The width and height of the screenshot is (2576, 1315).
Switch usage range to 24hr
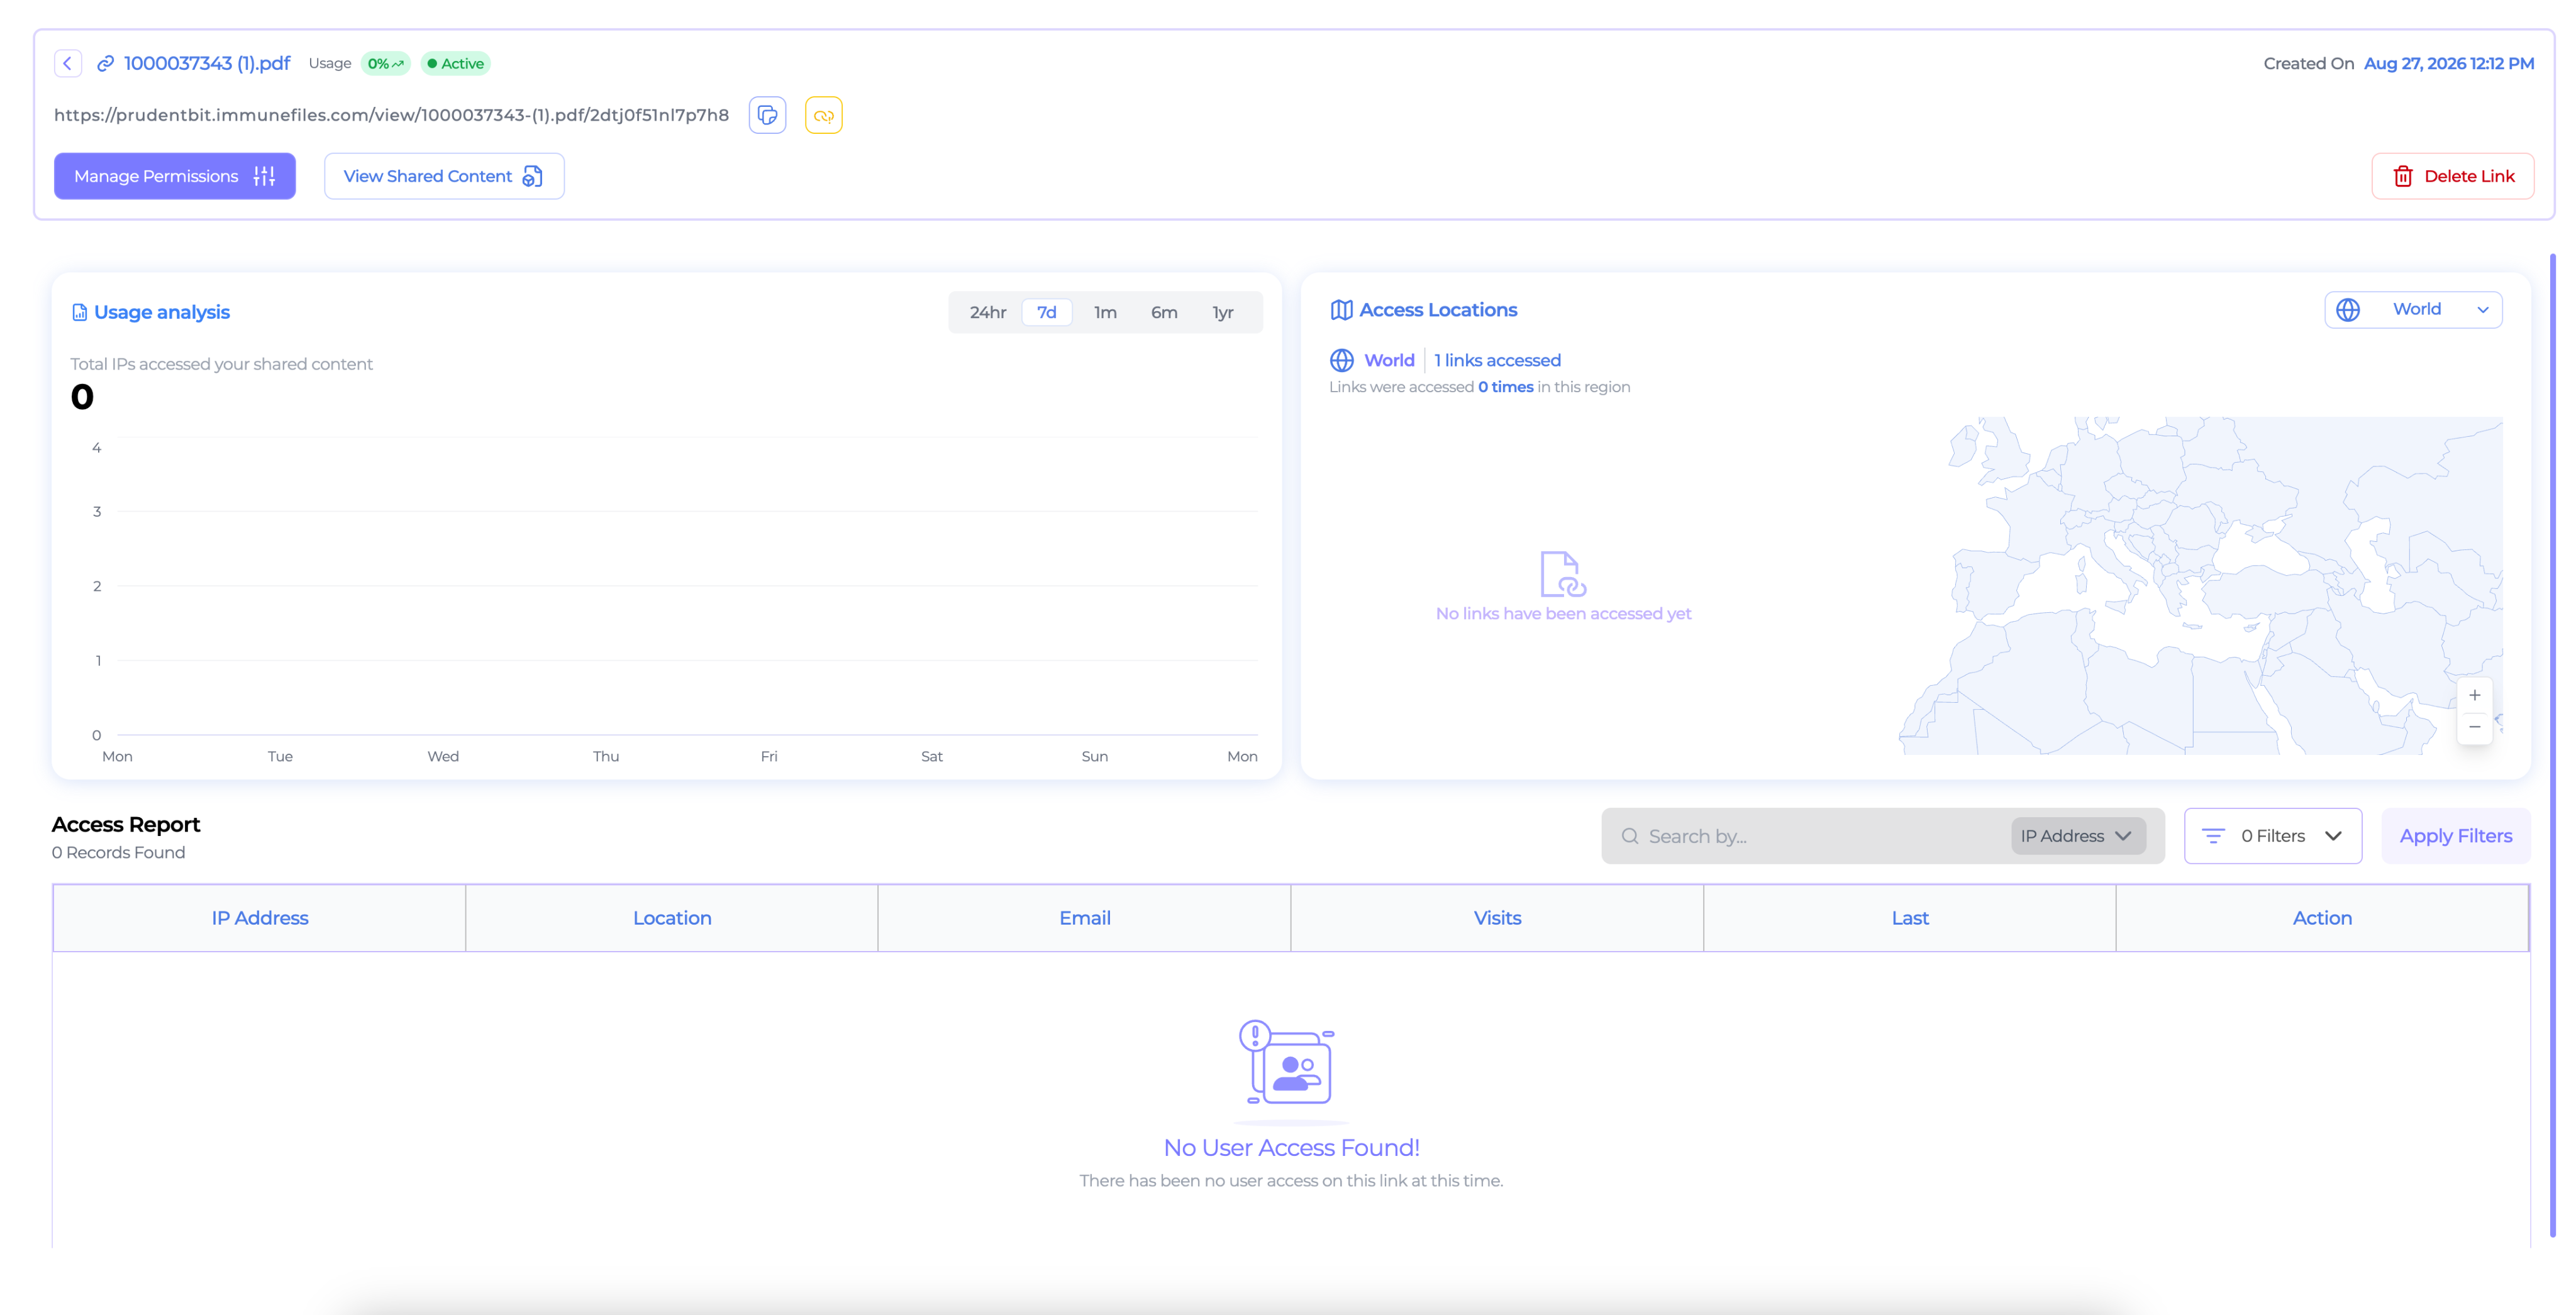tap(987, 313)
